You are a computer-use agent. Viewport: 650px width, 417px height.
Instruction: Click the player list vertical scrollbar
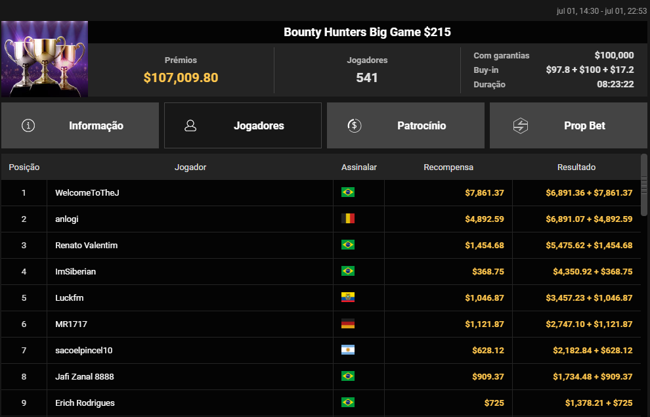coord(644,185)
